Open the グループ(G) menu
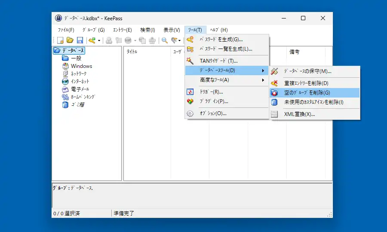Screen dimensions: 387x232 tap(94, 30)
